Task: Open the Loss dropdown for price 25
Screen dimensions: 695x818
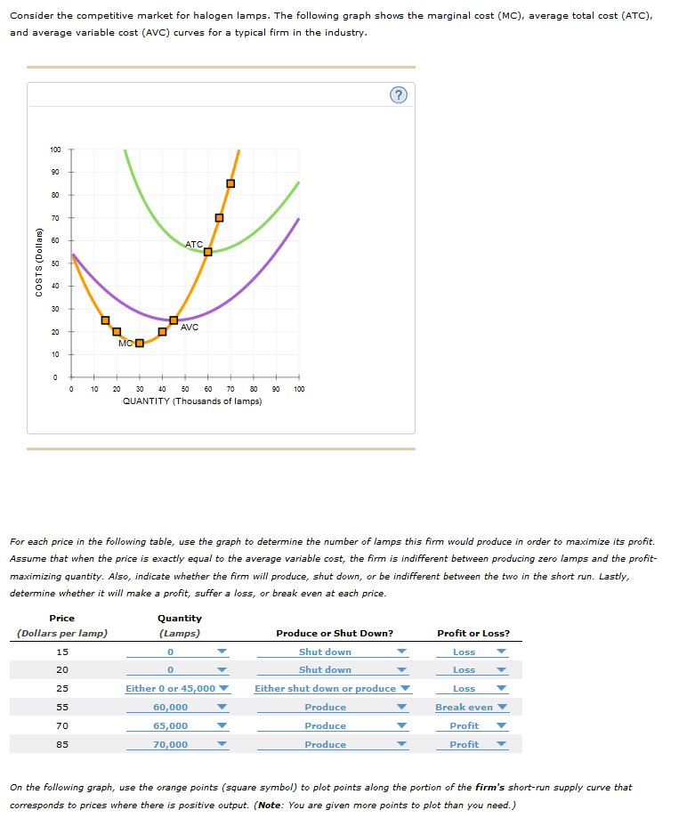Action: coord(473,689)
